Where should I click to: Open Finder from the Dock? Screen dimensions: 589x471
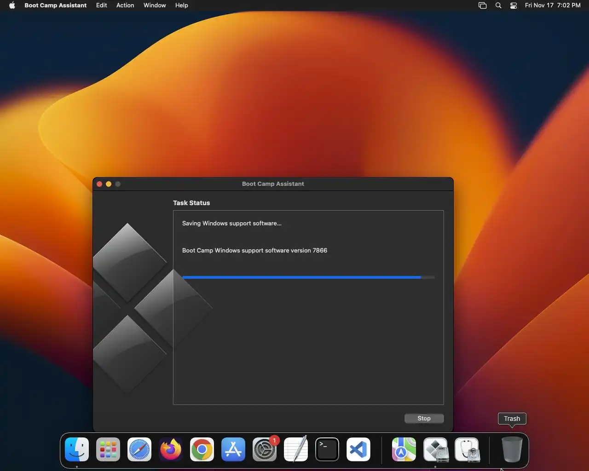coord(77,449)
